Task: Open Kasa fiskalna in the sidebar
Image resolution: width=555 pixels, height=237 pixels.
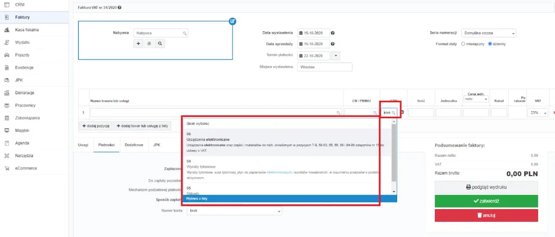Action: tap(27, 30)
